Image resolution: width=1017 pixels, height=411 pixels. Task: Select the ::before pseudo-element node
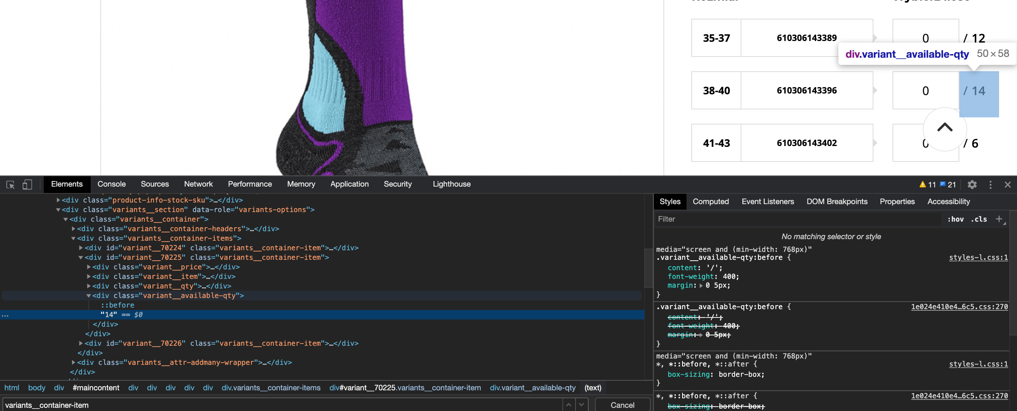click(117, 305)
